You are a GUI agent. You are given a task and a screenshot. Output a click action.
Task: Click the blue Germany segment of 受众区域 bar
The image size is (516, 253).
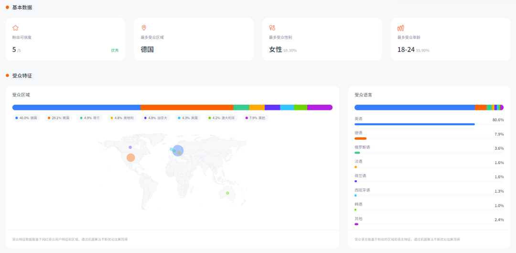[x=76, y=108]
